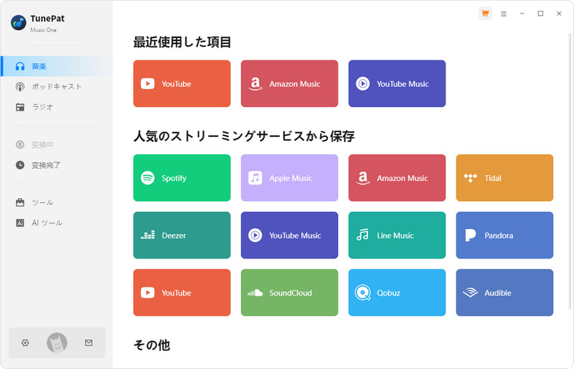The height and width of the screenshot is (369, 574).
Task: Open settings gear icon in sidebar
Action: 25,342
